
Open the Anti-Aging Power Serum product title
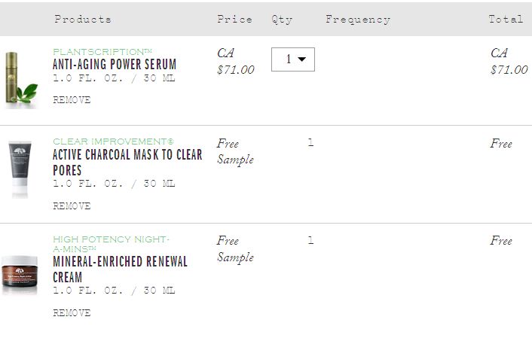[115, 65]
